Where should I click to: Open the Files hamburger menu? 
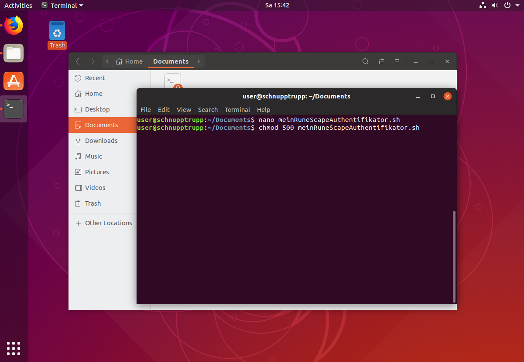click(x=397, y=61)
